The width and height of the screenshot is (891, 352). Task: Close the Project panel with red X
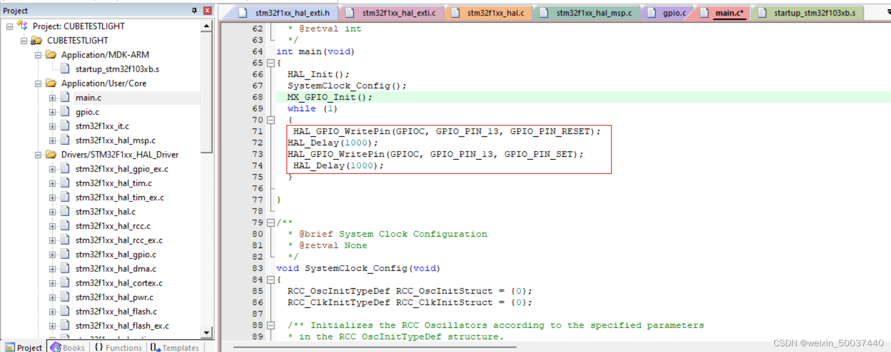207,10
